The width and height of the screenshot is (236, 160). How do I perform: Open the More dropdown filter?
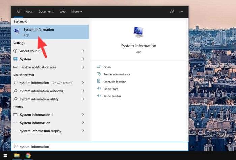77,11
